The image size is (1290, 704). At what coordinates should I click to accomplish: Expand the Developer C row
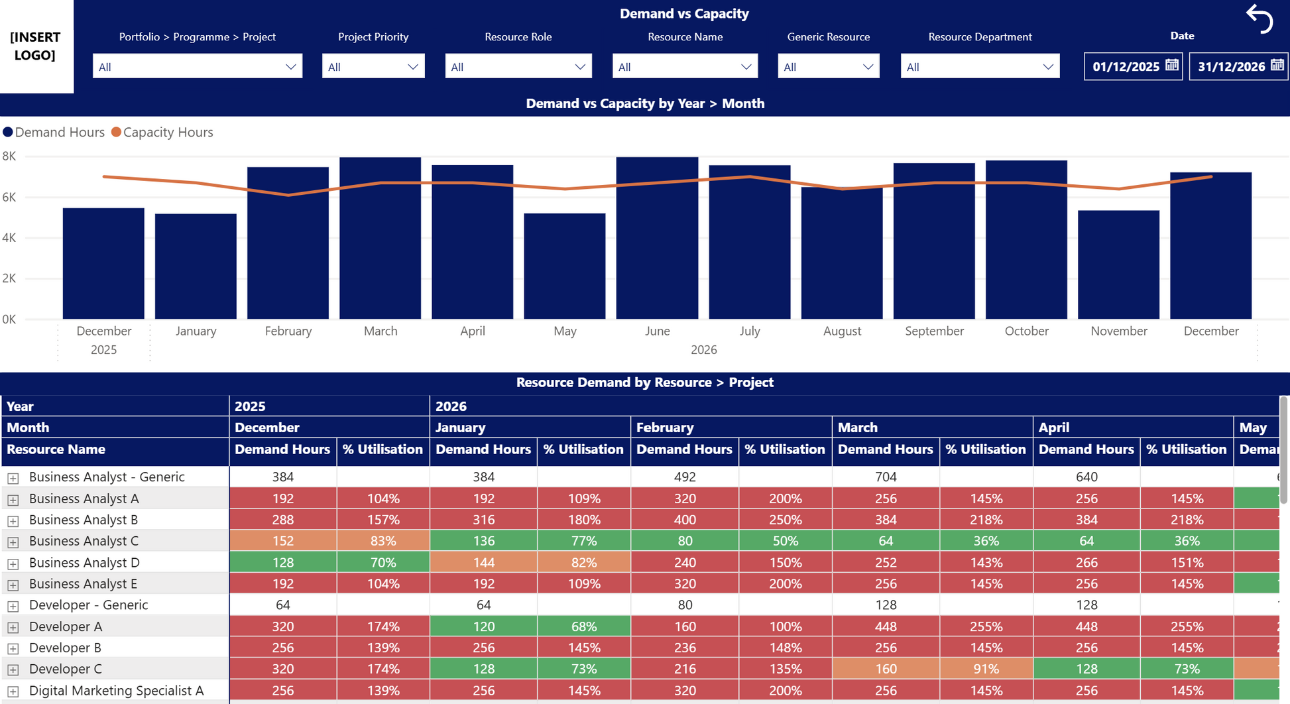(x=13, y=670)
